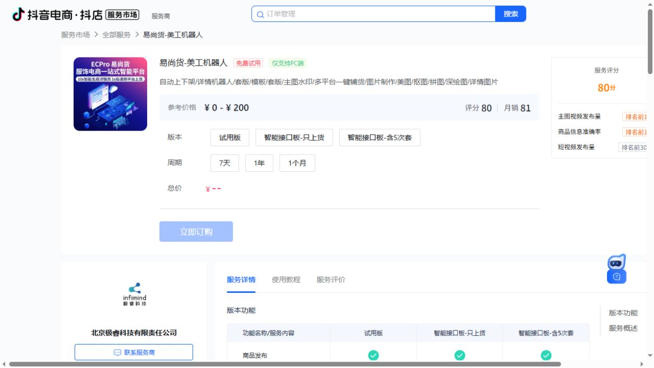Jump to 服务概述 anchor link
Viewport: 654px width, 368px height.
pos(623,328)
